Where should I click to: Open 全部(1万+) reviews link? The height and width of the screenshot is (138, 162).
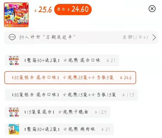pyautogui.click(x=135, y=37)
